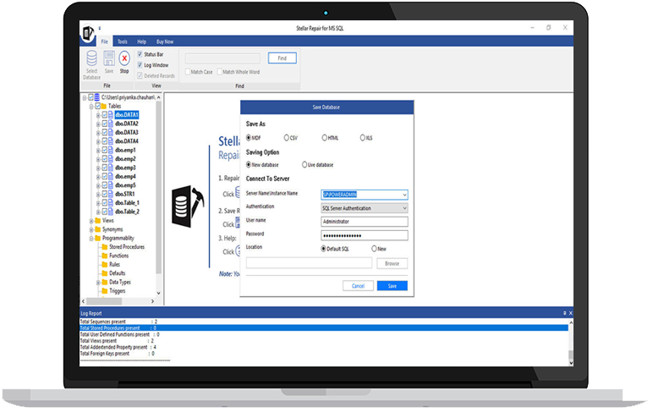The width and height of the screenshot is (653, 413).
Task: Click the Defaults folder icon
Action: 105,273
